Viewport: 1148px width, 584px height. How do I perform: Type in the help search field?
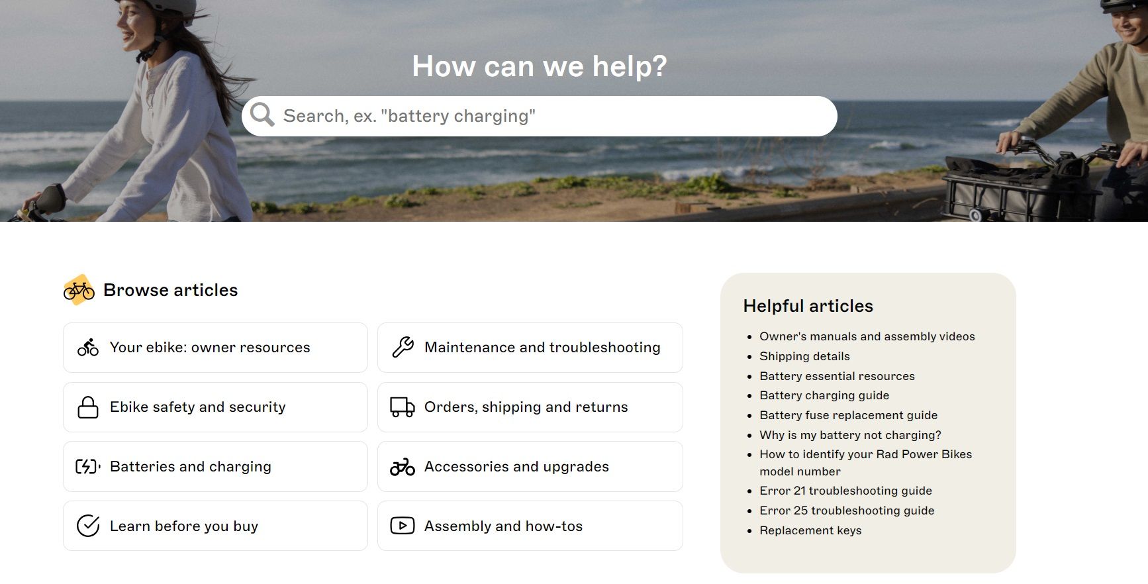click(550, 116)
